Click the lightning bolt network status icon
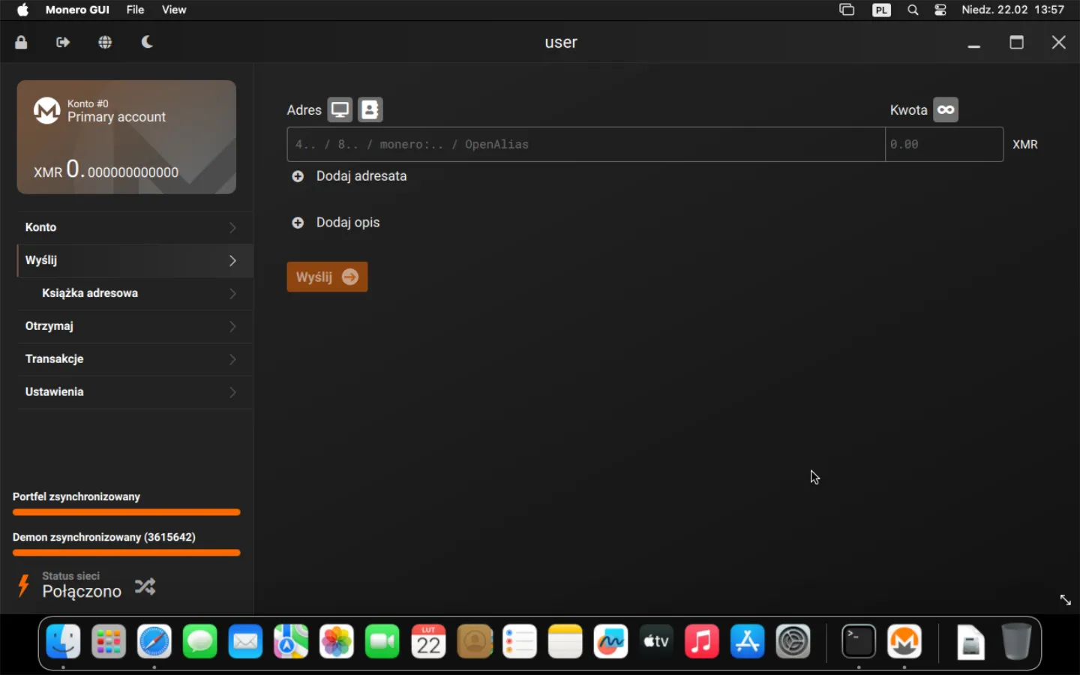Viewport: 1080px width, 675px height. point(23,585)
